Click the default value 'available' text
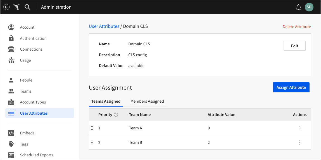The height and width of the screenshot is (160, 321). pyautogui.click(x=136, y=66)
